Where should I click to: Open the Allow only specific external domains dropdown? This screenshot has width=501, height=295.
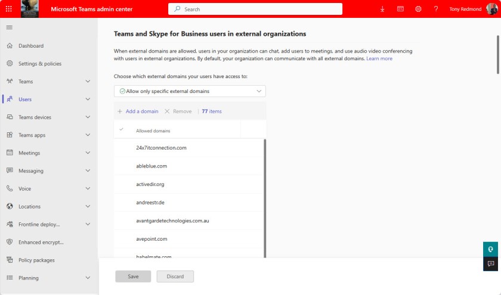click(190, 91)
